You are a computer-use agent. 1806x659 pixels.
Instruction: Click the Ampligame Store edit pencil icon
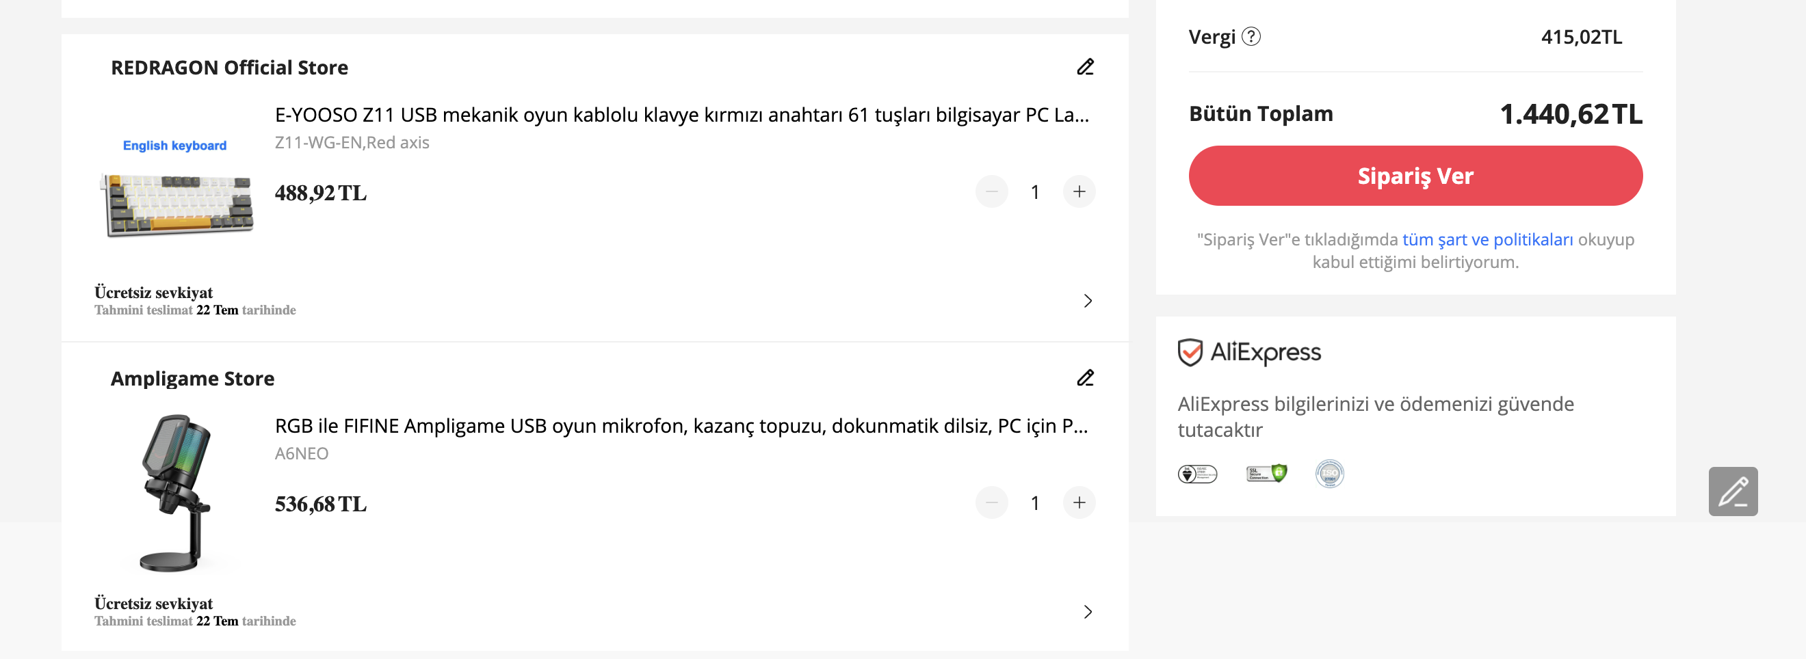(x=1085, y=378)
